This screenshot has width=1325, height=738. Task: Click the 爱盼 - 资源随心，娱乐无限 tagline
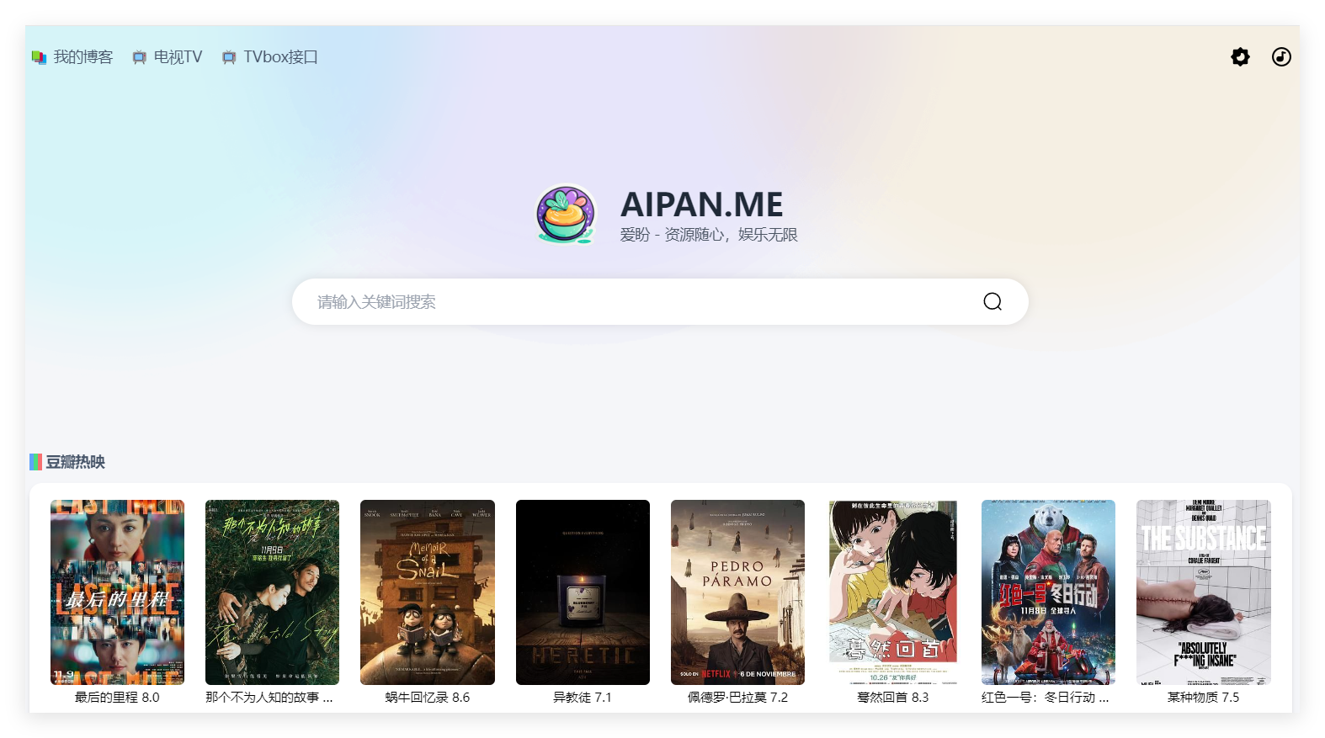709,235
